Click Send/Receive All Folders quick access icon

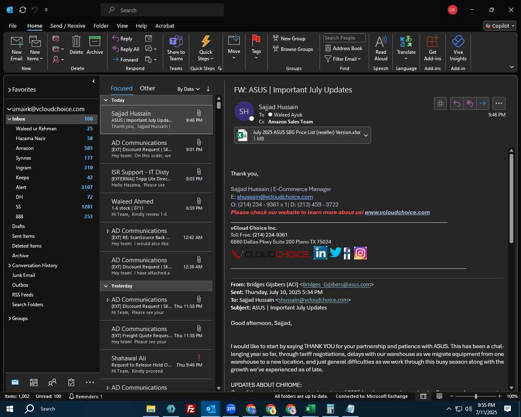coord(23,10)
